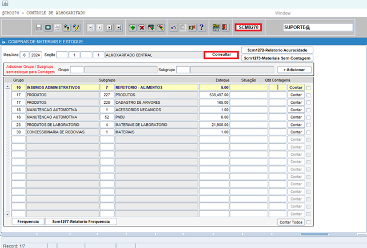Image resolution: width=367 pixels, height=248 pixels.
Task: Click the Save diskette toolbar icon
Action: (39, 27)
